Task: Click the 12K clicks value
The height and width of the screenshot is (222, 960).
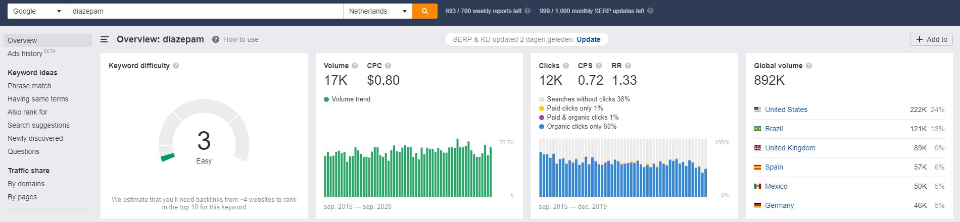Action: 551,80
